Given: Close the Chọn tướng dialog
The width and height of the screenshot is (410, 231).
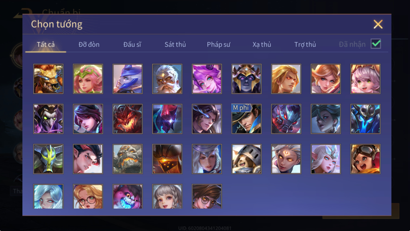Looking at the screenshot, I should [x=378, y=24].
